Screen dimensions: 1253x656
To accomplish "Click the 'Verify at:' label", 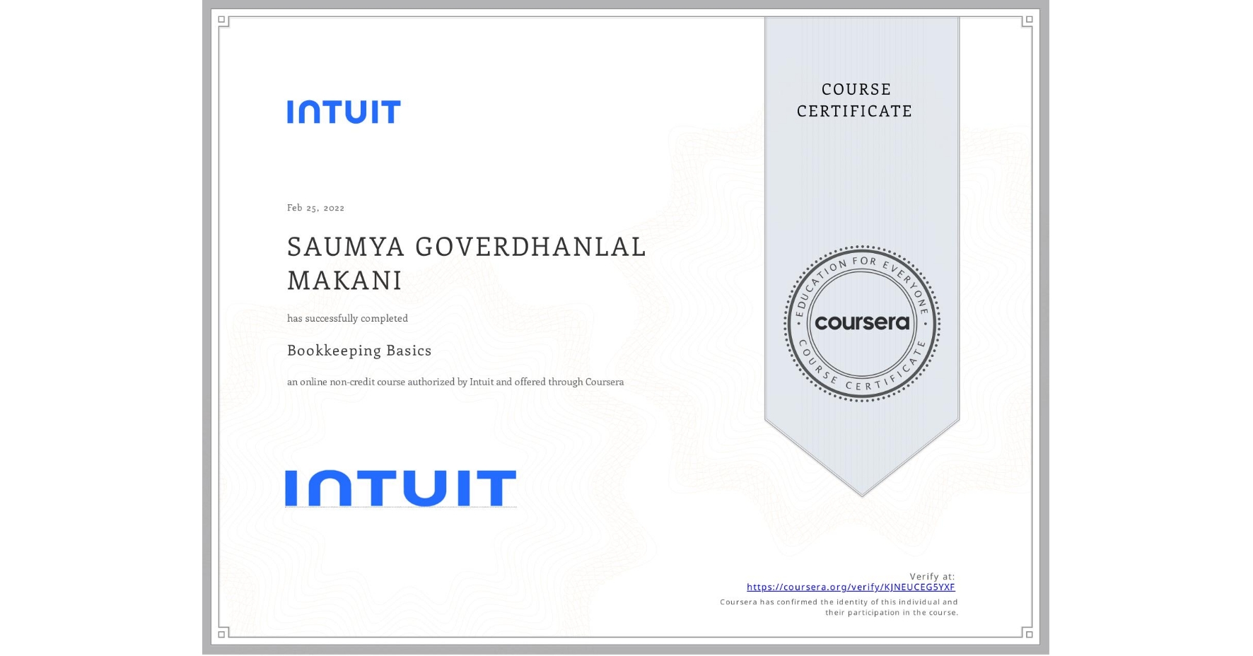I will pos(931,576).
